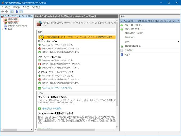Click 診断と修復 action
The image size is (181, 136).
pyautogui.click(x=130, y=37)
